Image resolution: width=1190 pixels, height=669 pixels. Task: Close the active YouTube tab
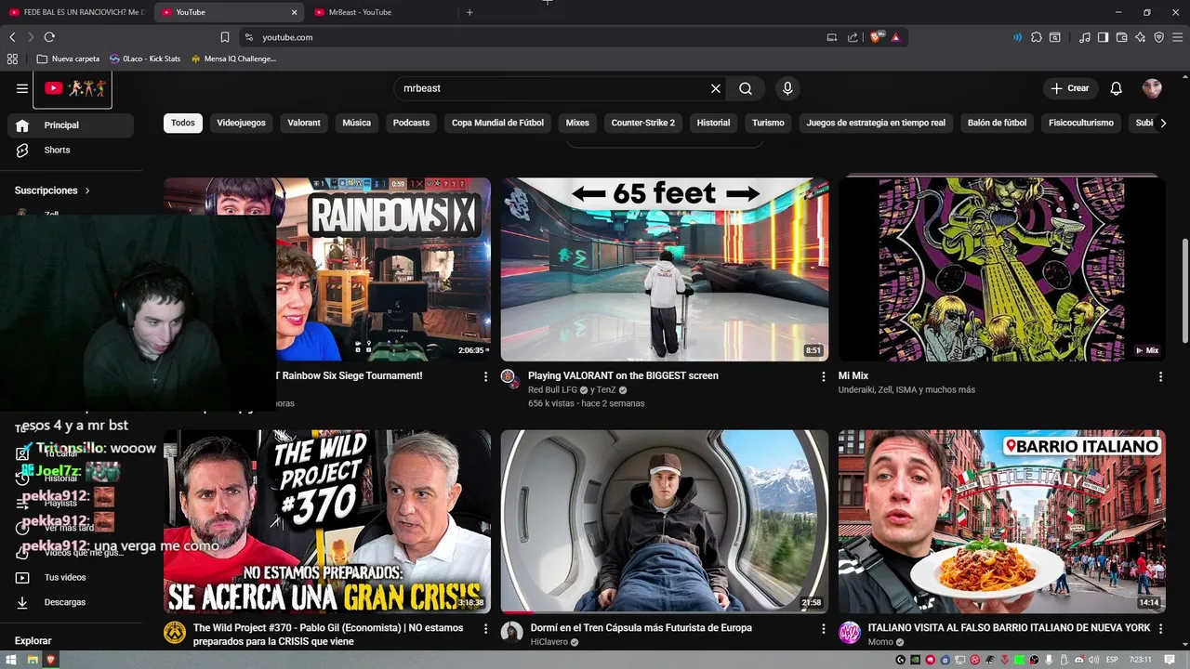pyautogui.click(x=295, y=12)
